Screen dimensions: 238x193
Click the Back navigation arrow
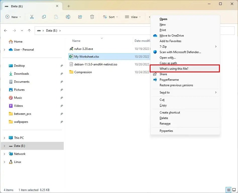6,30
